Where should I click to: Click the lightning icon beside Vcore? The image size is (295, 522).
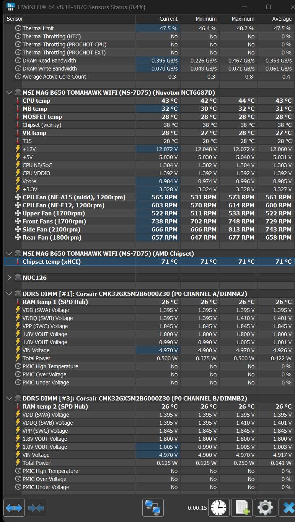[18, 181]
